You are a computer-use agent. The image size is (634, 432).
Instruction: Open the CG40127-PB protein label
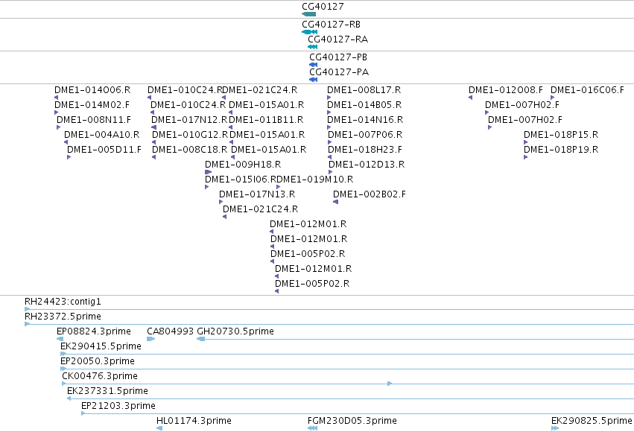pyautogui.click(x=338, y=57)
